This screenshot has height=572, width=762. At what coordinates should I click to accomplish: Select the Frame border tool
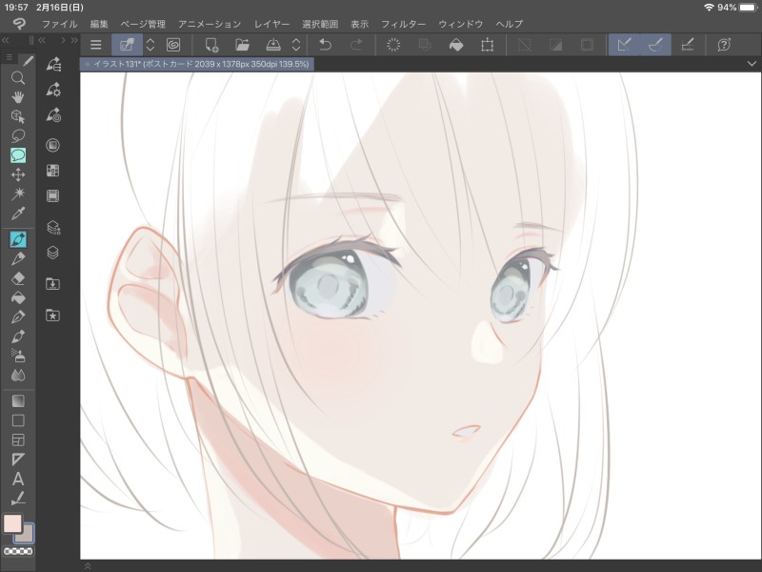(18, 440)
